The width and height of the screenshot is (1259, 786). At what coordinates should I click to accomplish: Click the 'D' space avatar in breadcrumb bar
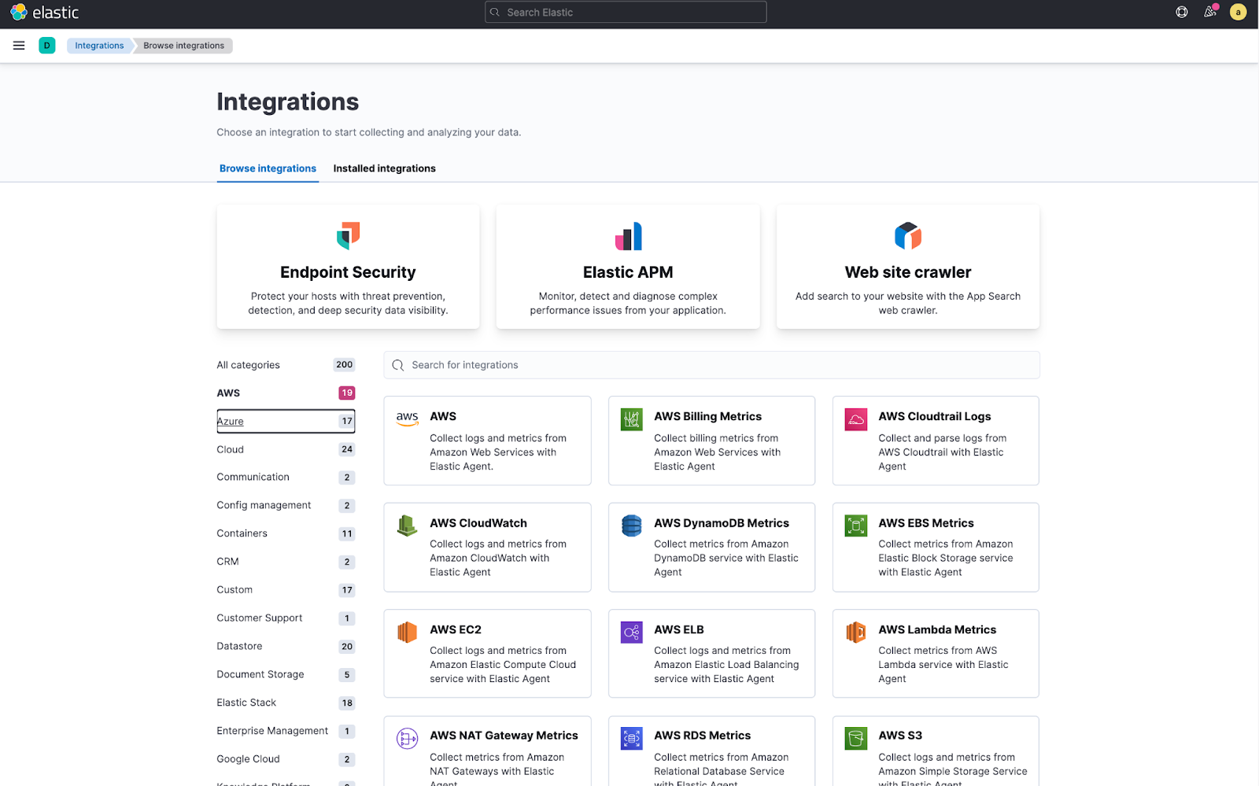47,45
